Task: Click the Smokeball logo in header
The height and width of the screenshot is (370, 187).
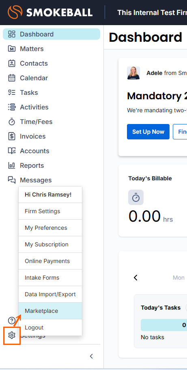Action: tap(50, 12)
